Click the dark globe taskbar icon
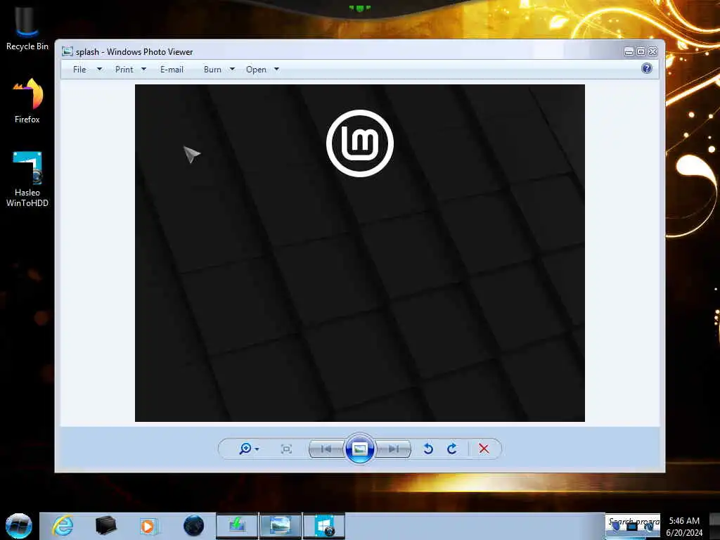Viewport: 720px width, 540px height. point(193,526)
